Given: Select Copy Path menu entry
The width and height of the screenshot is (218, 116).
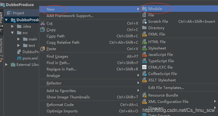Looking at the screenshot, I should pos(90,36).
